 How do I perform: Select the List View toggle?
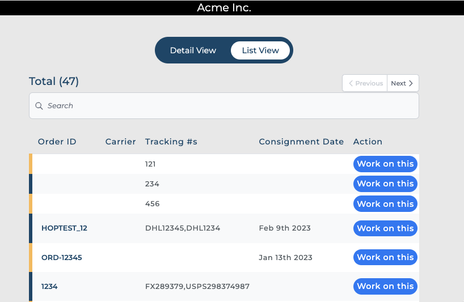point(260,50)
